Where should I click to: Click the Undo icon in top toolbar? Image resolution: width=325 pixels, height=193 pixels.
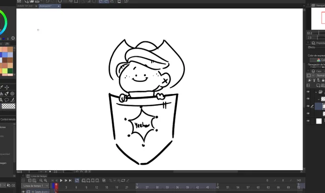[x=47, y=1]
